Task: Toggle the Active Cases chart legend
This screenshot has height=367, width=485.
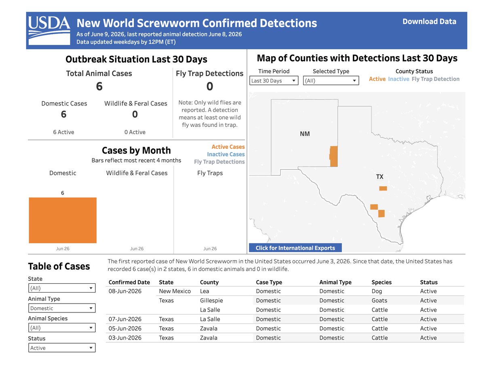Action: (228, 147)
